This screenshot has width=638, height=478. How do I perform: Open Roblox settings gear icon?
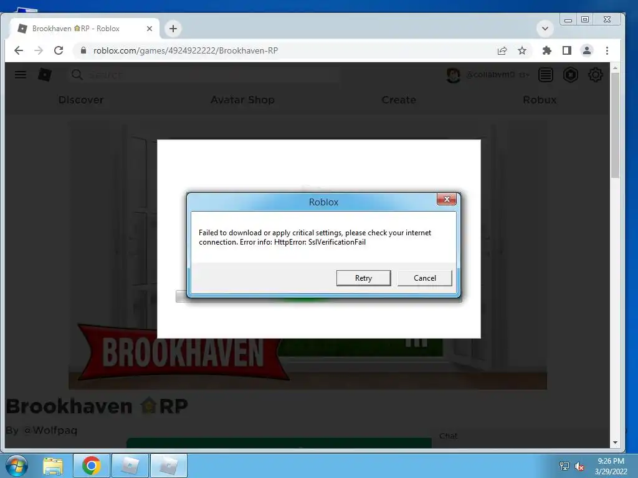[595, 75]
